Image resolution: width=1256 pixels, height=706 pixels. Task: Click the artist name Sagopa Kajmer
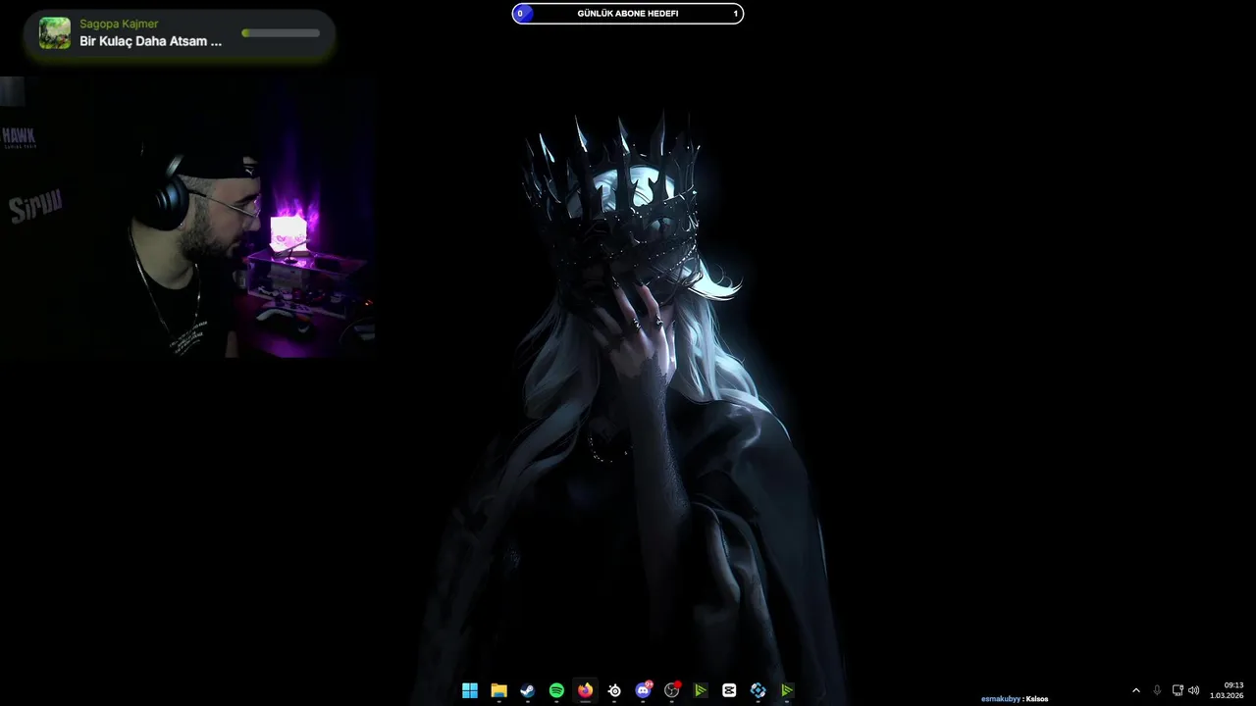[x=119, y=24]
